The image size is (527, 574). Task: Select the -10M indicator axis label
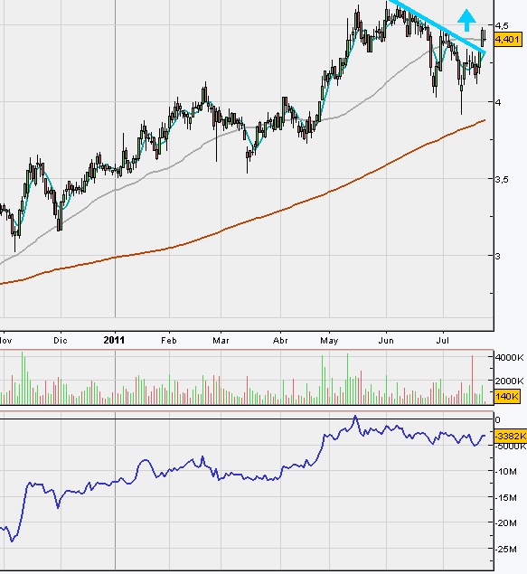(x=506, y=471)
